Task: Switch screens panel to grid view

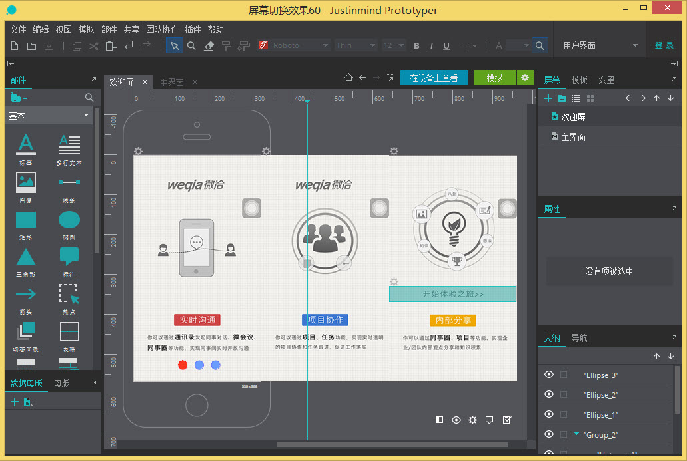Action: click(590, 98)
